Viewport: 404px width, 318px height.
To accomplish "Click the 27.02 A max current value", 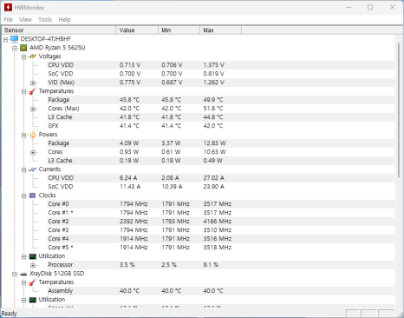I will click(214, 178).
